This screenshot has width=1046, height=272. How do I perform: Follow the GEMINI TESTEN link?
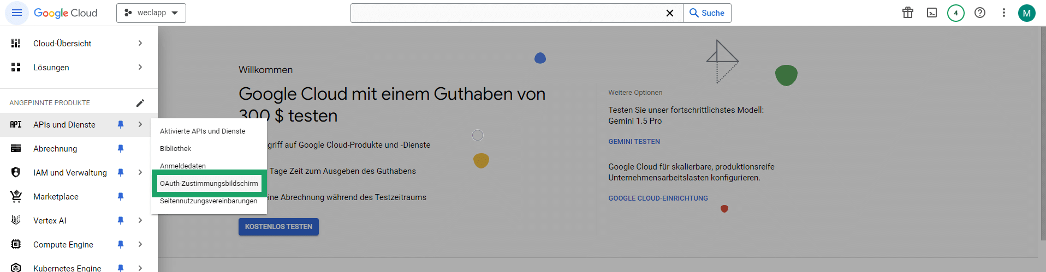click(634, 142)
